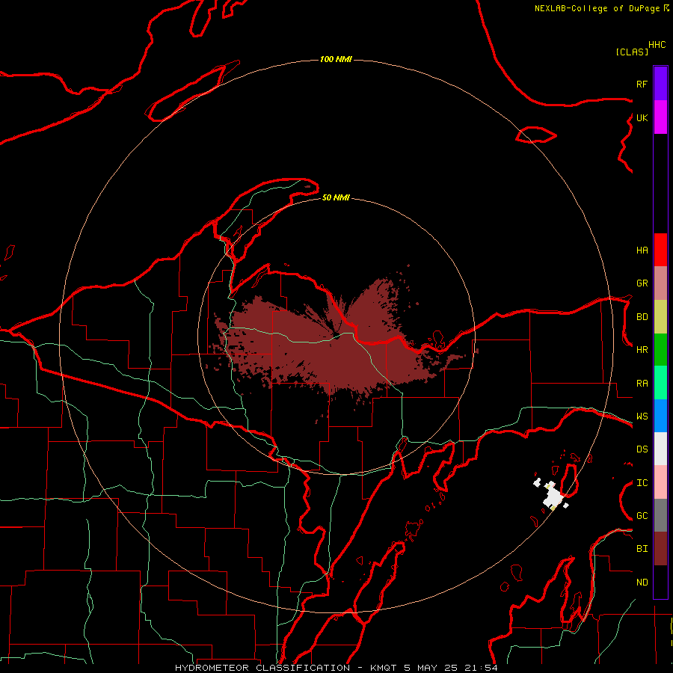Screen dimensions: 673x673
Task: Click the [CLAS] unit label
Action: [632, 52]
